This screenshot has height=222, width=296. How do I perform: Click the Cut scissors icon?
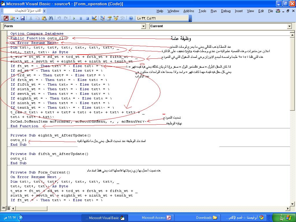[x=31, y=18]
